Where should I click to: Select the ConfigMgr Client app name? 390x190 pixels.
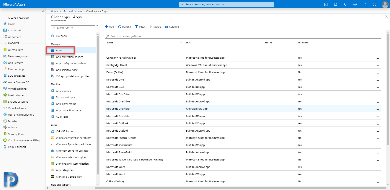(x=117, y=65)
